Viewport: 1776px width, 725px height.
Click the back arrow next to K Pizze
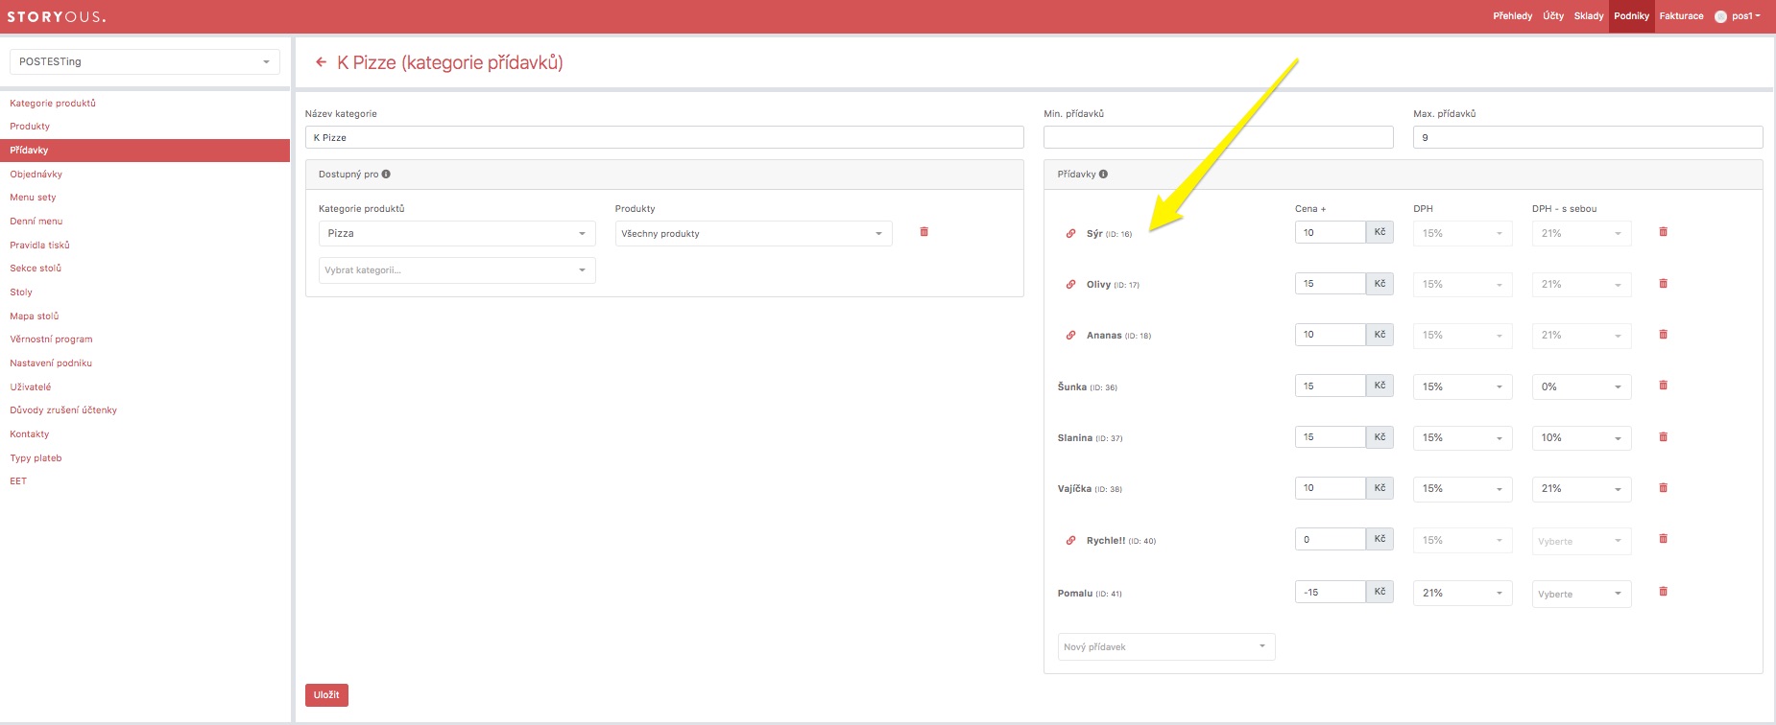click(322, 62)
